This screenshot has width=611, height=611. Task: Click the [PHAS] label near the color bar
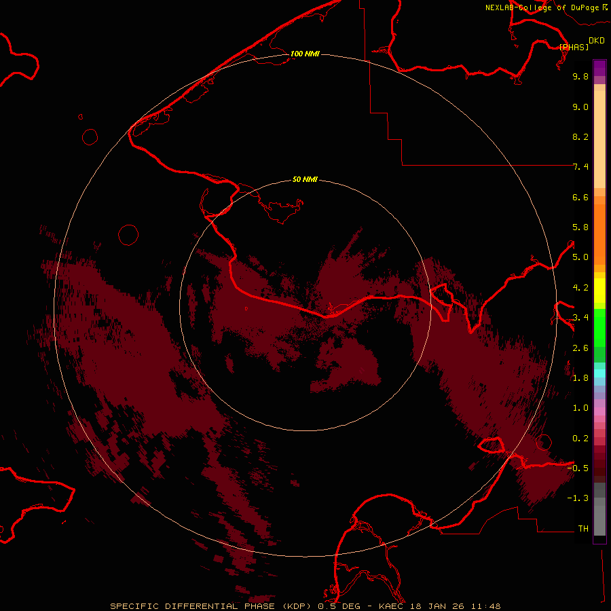pyautogui.click(x=574, y=47)
